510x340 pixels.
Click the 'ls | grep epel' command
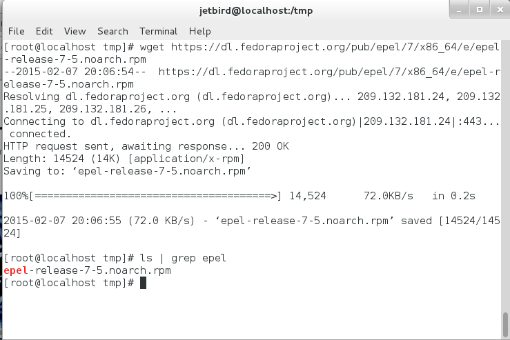click(183, 258)
